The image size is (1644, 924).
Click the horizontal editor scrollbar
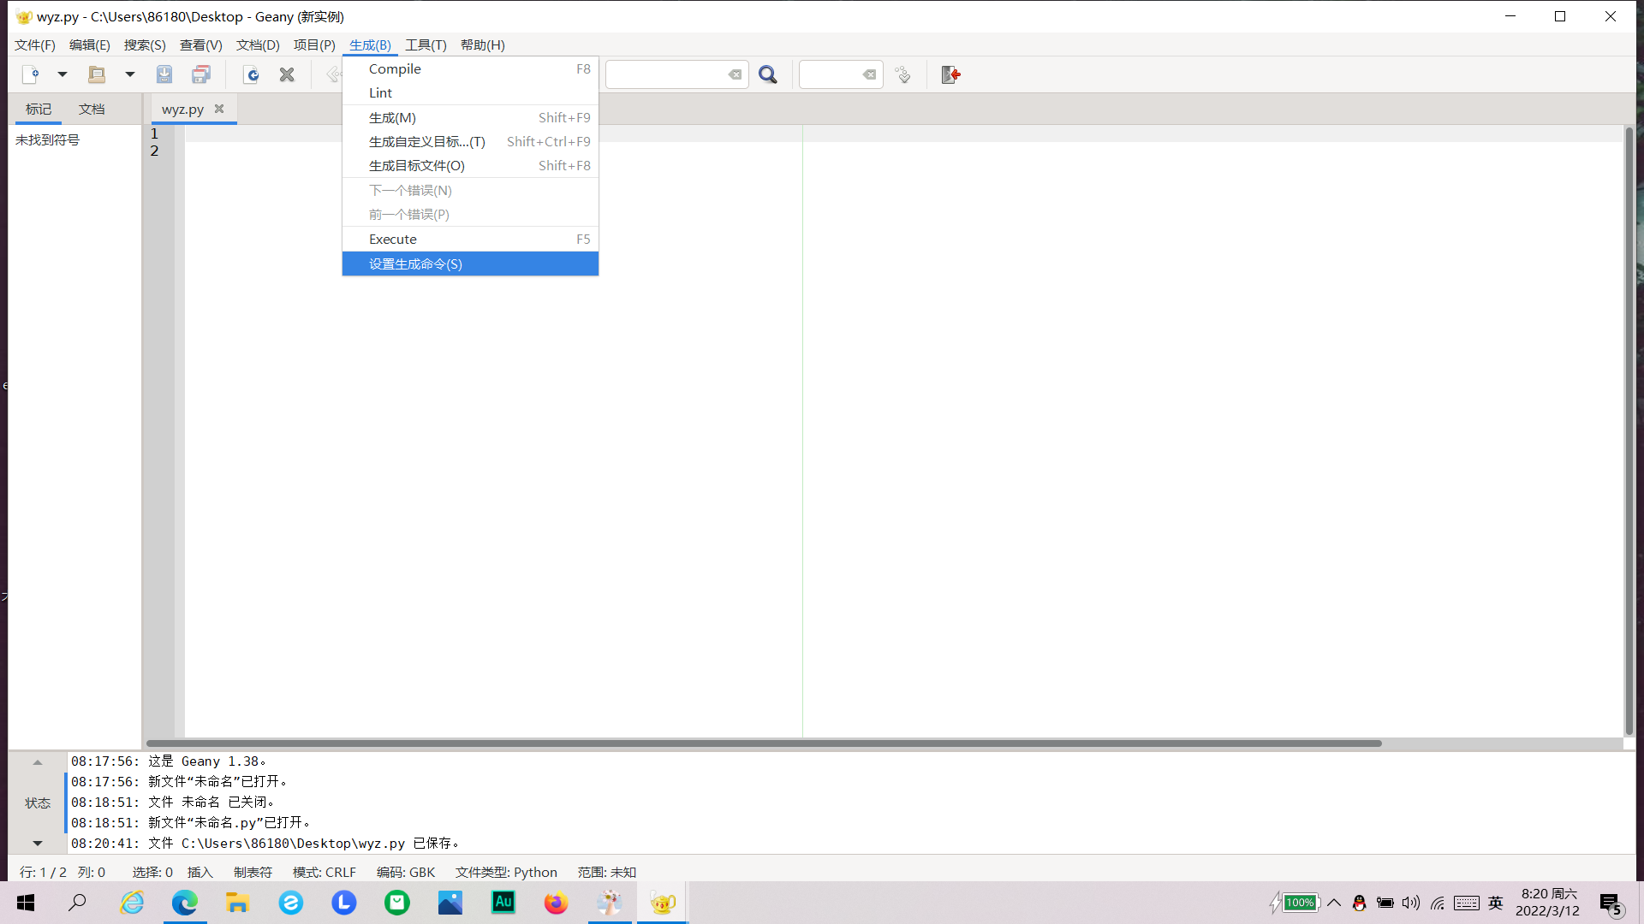pos(764,743)
